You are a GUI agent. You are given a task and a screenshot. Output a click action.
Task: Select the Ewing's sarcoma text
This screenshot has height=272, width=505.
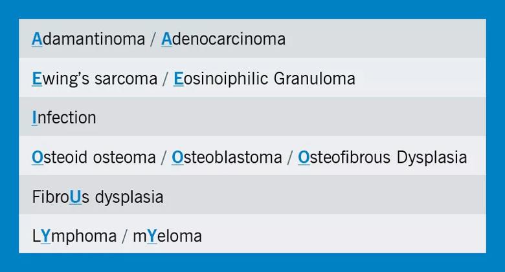(x=95, y=79)
